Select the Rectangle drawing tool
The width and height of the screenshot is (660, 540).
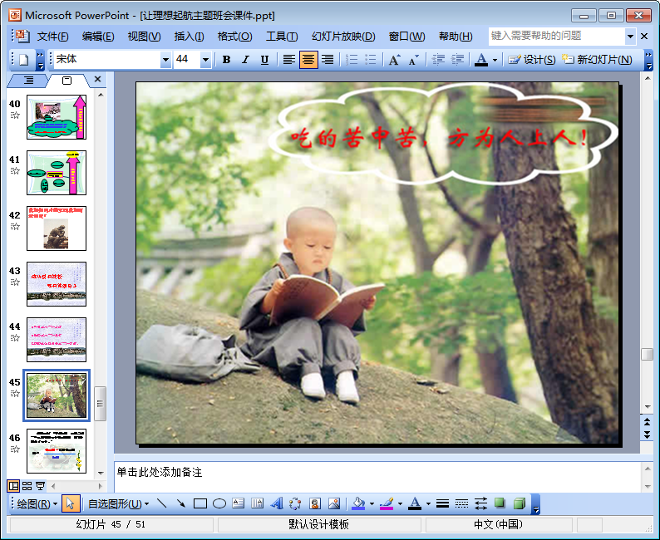[x=200, y=503]
